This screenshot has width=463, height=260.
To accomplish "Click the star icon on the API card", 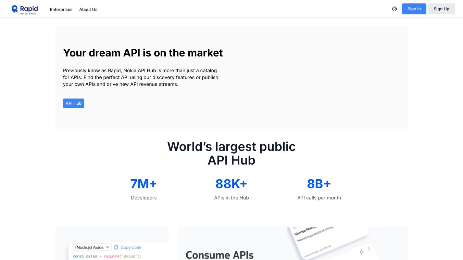I will pyautogui.click(x=362, y=252).
